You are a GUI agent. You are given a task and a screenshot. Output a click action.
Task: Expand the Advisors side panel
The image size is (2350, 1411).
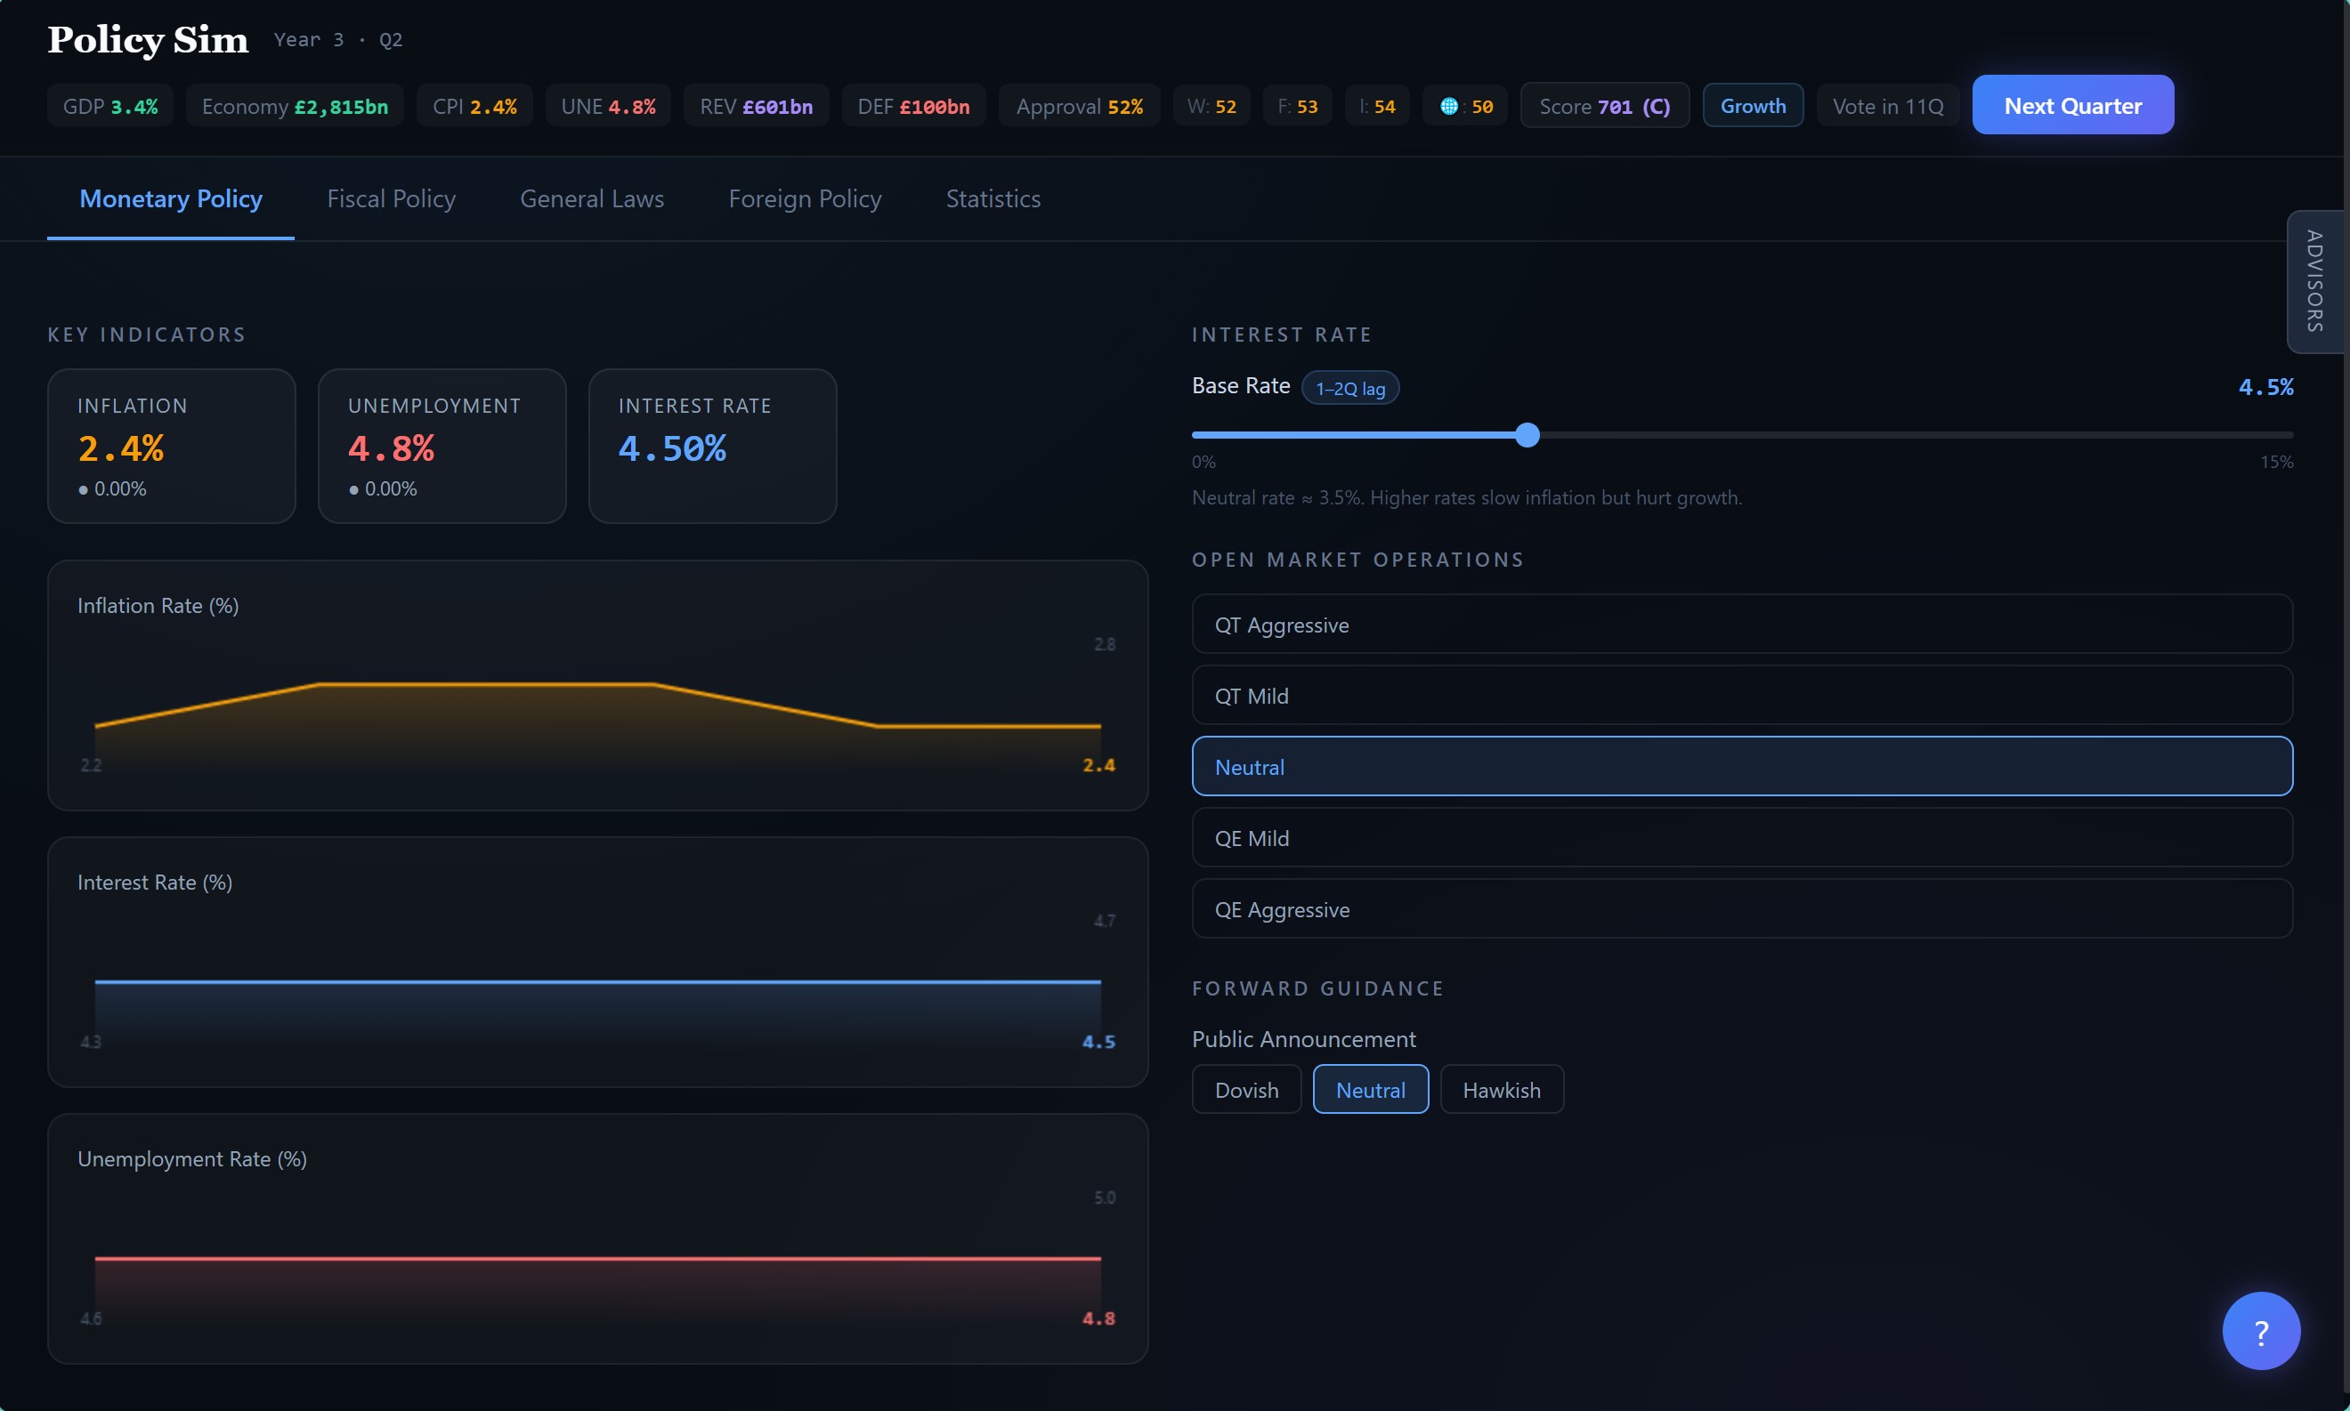pyautogui.click(x=2314, y=281)
